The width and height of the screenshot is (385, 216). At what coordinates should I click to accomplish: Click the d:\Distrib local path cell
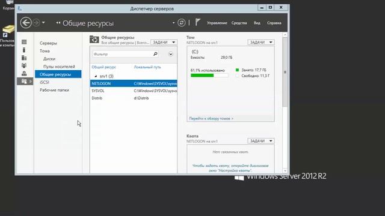click(141, 98)
